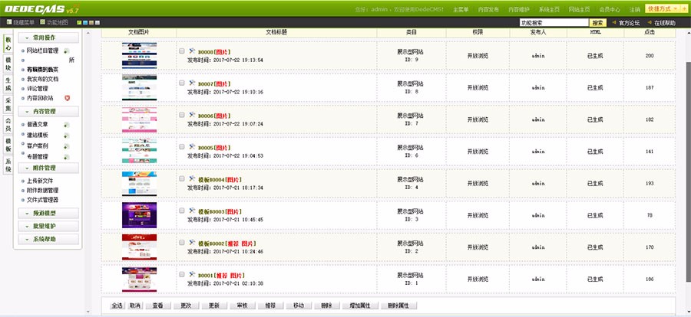Click the add icon next to 网站栏目管理
The width and height of the screenshot is (691, 317).
[x=65, y=51]
